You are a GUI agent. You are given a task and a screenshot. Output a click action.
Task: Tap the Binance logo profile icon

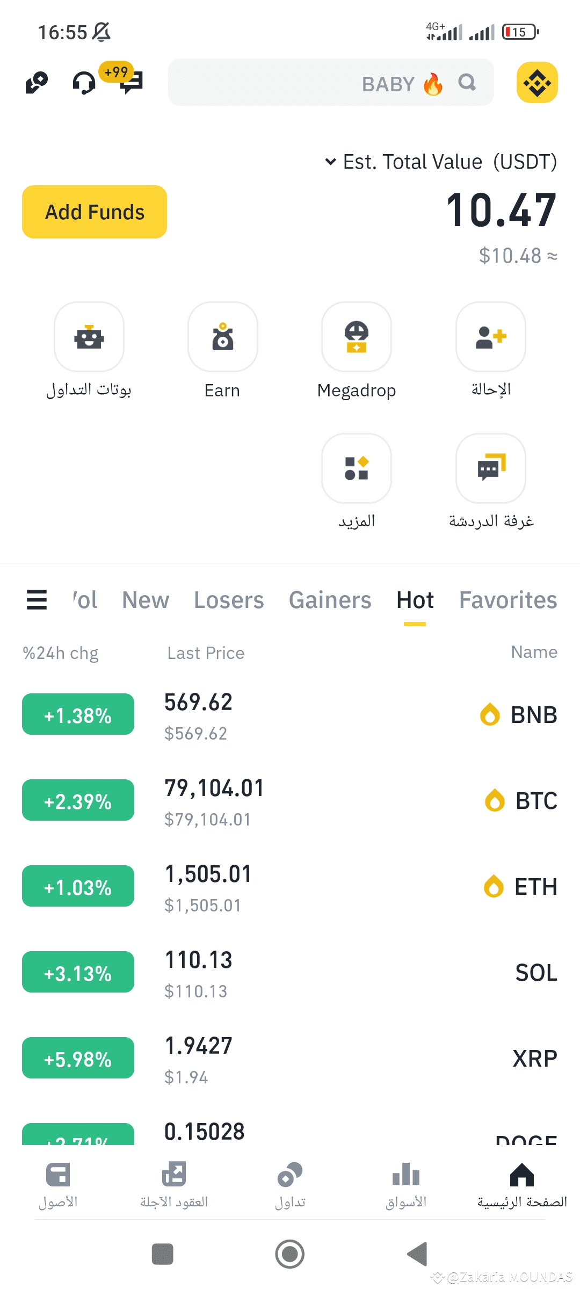tap(537, 83)
